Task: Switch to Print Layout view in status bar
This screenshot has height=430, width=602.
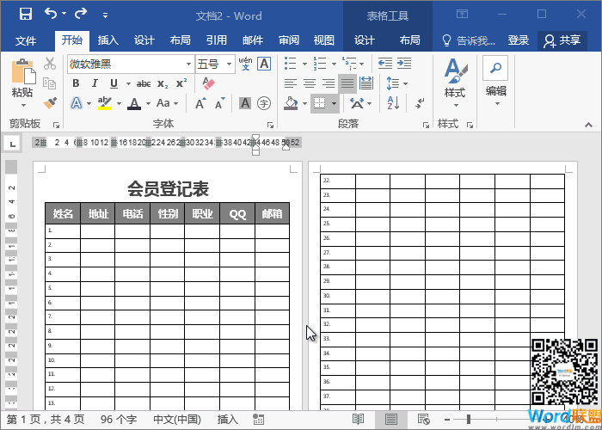Action: coord(390,420)
